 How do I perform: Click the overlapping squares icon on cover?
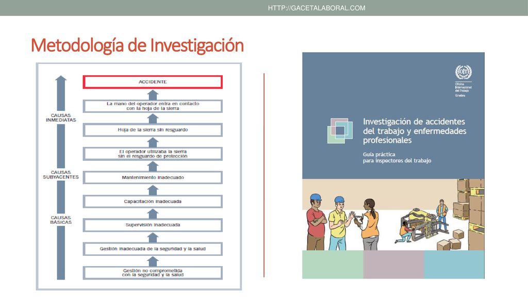click(x=340, y=130)
